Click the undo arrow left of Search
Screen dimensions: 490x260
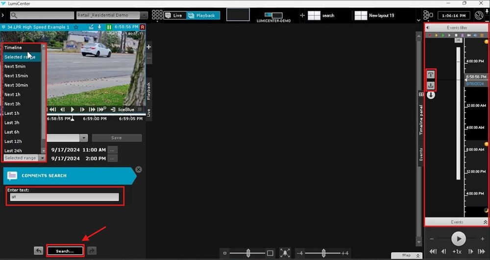(39, 251)
